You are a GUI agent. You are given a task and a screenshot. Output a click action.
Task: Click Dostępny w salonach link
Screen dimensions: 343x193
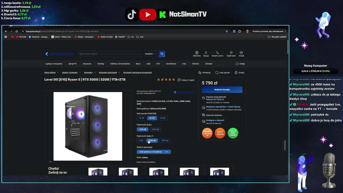[x=215, y=120]
